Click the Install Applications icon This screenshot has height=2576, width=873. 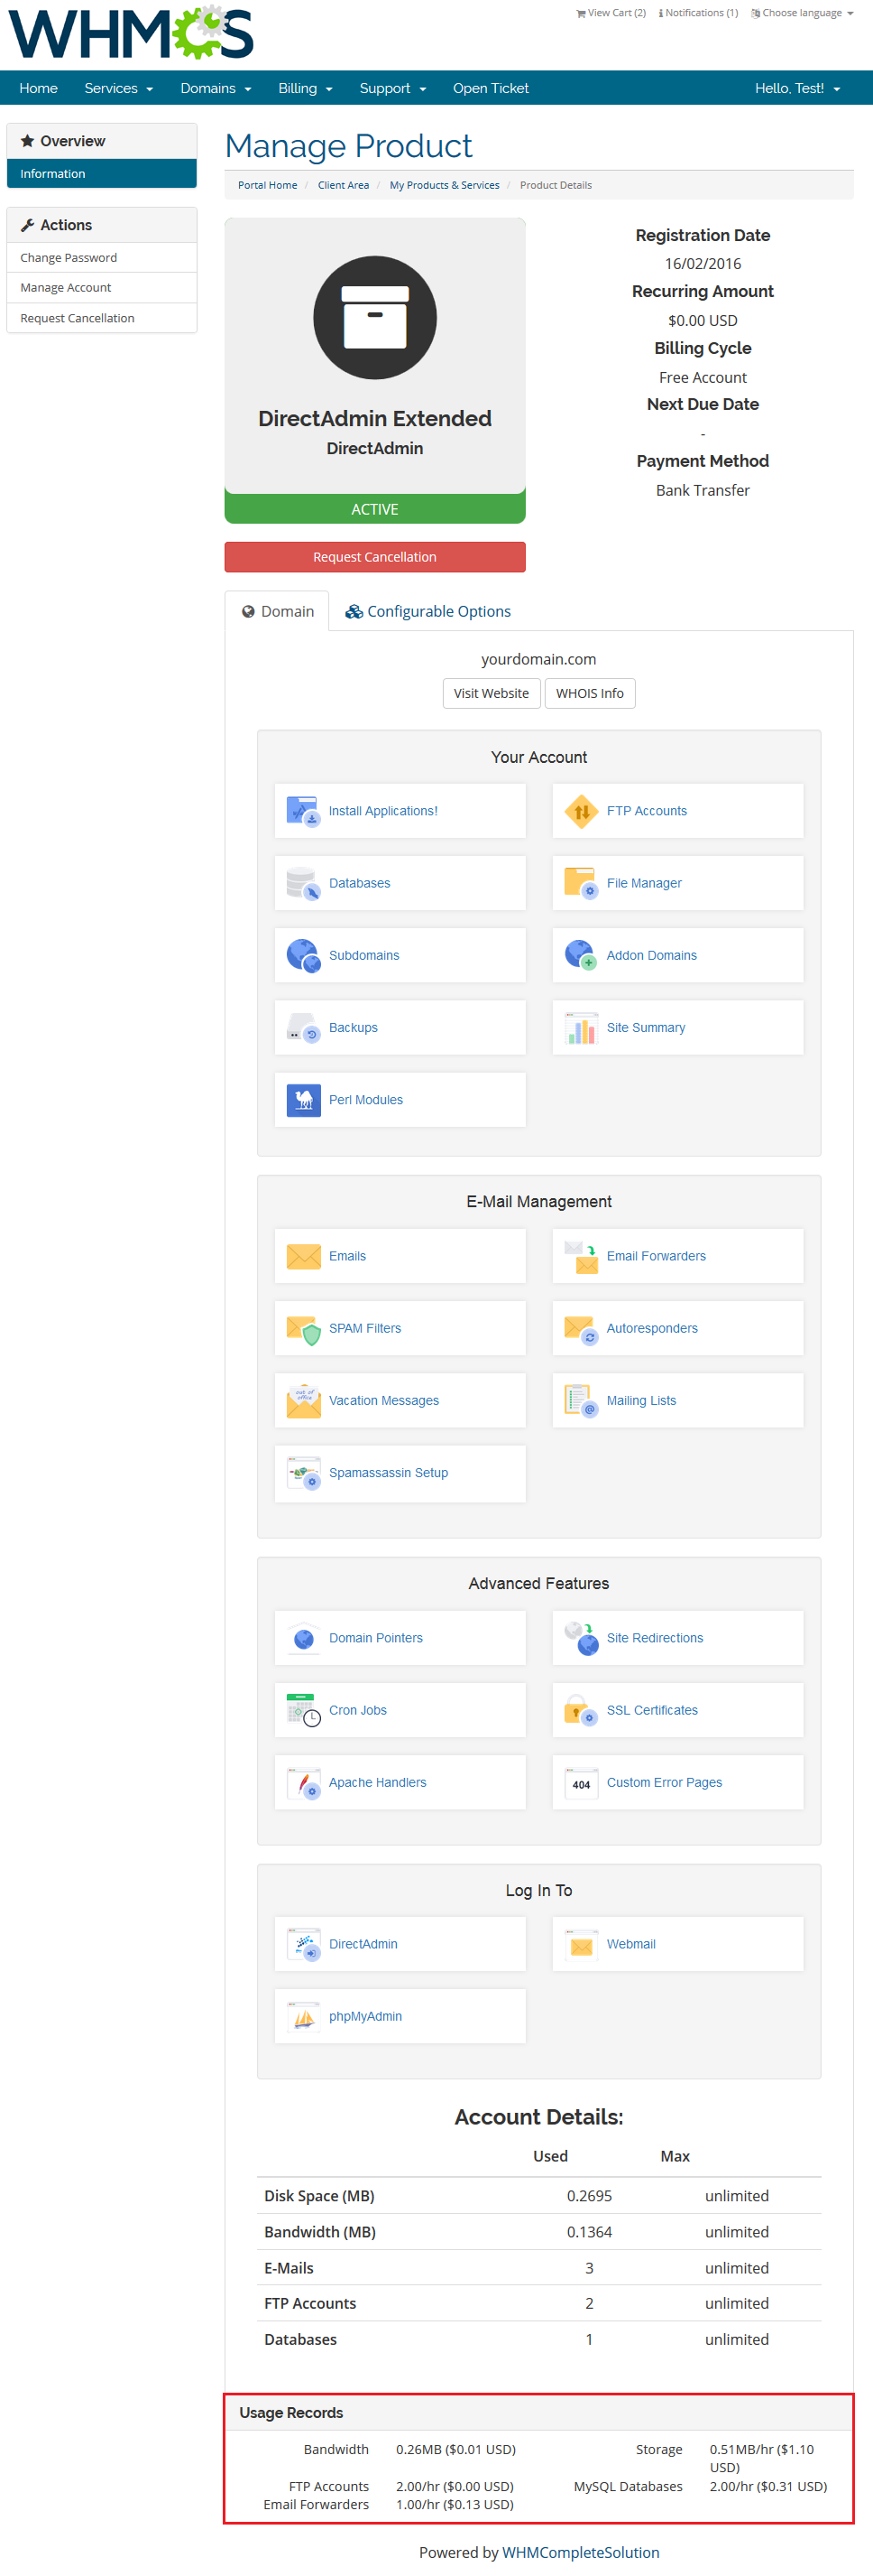(303, 810)
